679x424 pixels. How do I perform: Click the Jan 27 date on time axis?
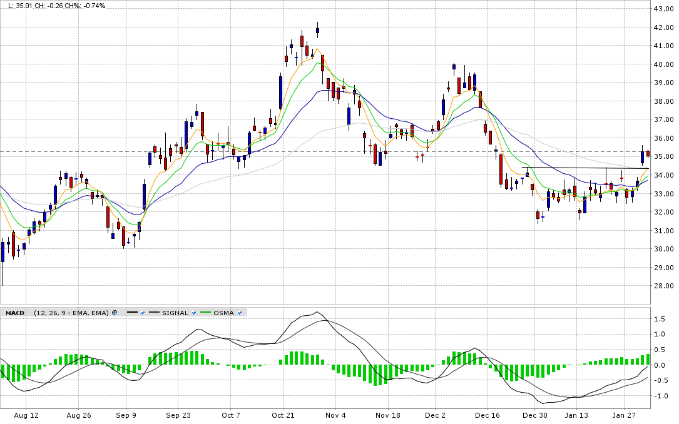(x=623, y=415)
